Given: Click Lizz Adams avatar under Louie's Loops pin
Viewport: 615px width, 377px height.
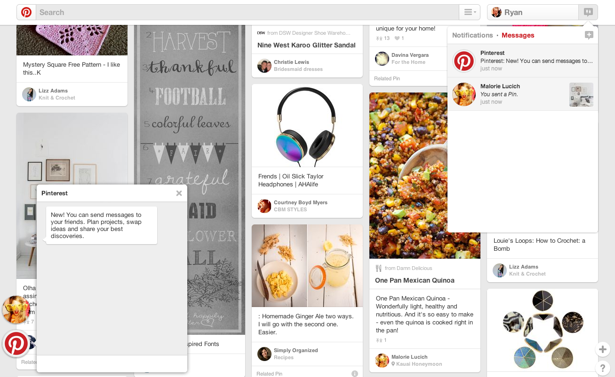Looking at the screenshot, I should (x=500, y=270).
